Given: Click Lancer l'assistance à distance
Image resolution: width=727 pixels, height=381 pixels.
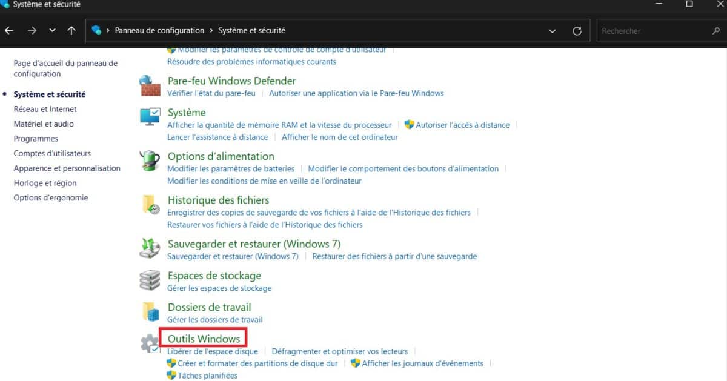Looking at the screenshot, I should 217,137.
